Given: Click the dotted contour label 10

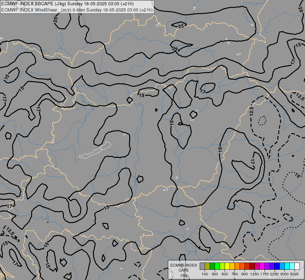Looking at the screenshot, I should pos(297,175).
